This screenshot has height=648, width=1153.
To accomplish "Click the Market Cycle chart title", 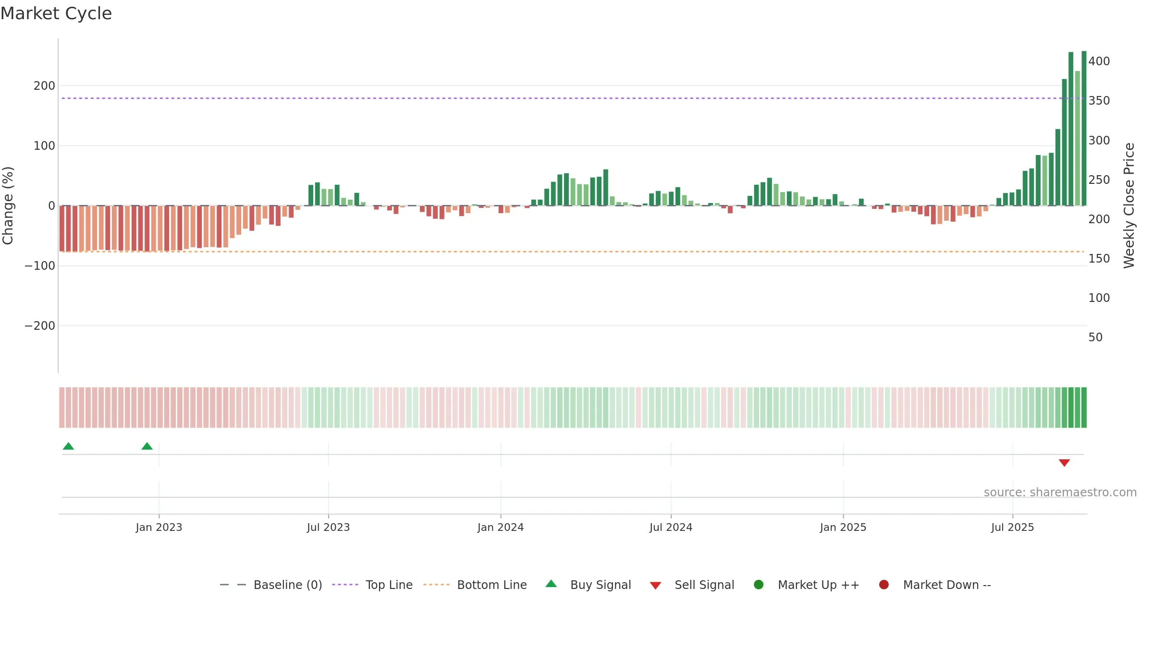I will [x=56, y=13].
